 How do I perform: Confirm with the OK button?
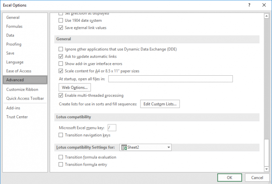point(230,178)
